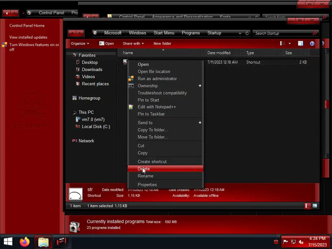Switch to details view icon in status bar
The image size is (332, 249).
click(x=308, y=206)
